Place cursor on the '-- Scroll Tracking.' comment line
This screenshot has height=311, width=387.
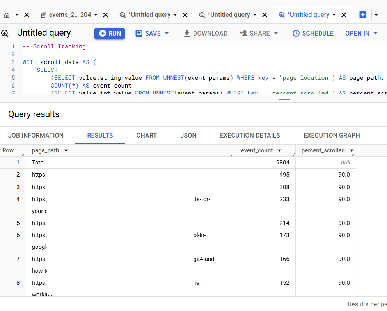click(x=56, y=46)
